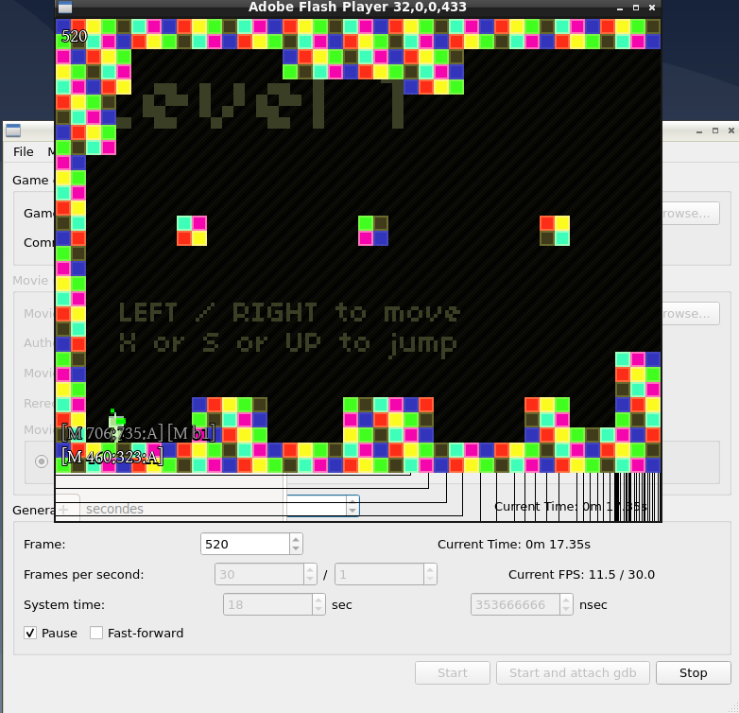
Task: Enable the Fast-forward checkbox
Action: pos(96,633)
